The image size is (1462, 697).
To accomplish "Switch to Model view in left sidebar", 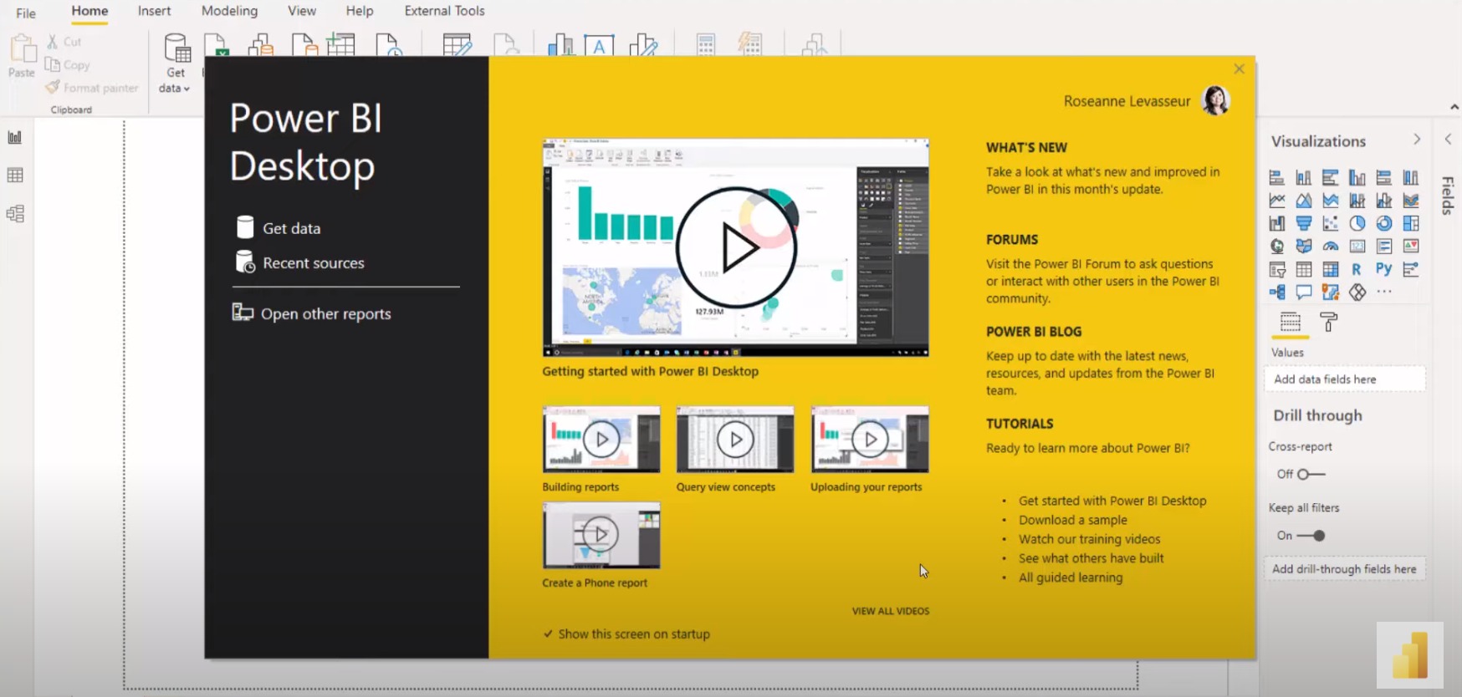I will (15, 213).
